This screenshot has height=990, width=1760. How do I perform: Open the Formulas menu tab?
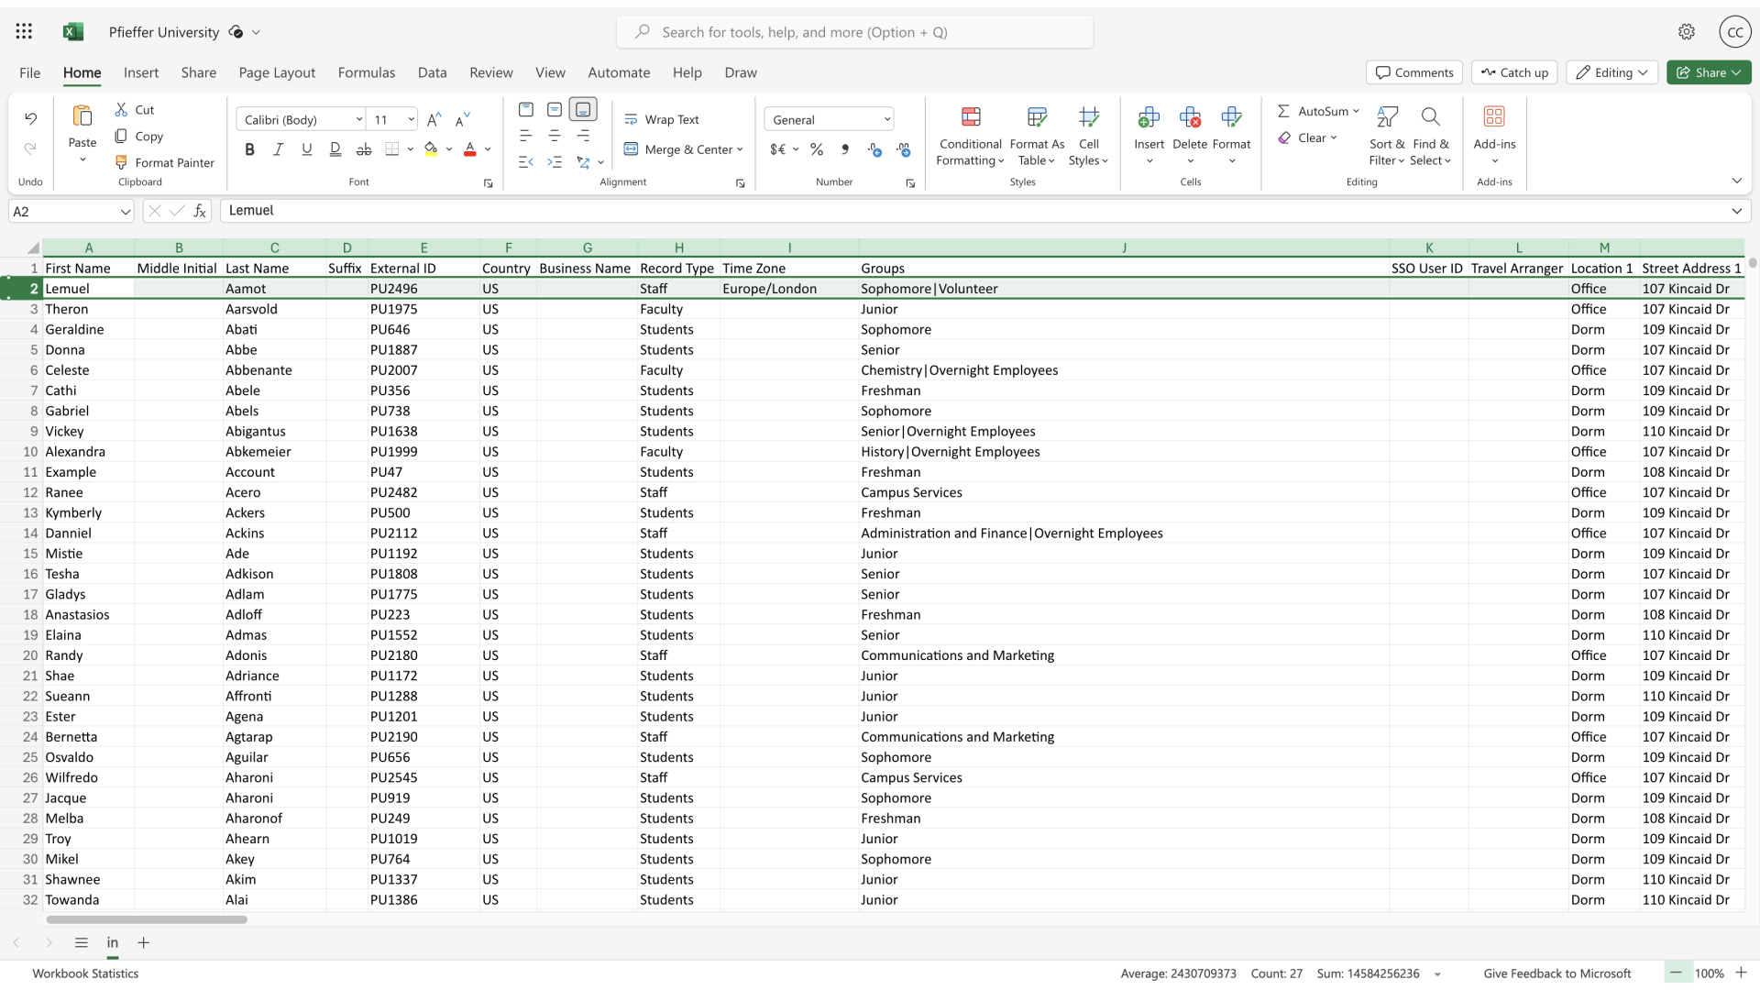coord(367,72)
